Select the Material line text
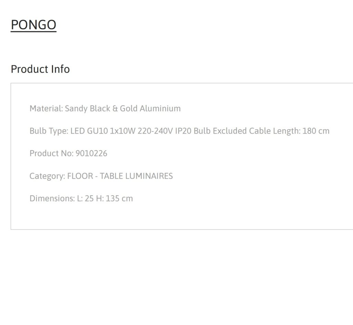This screenshot has height=325, width=353. (105, 108)
